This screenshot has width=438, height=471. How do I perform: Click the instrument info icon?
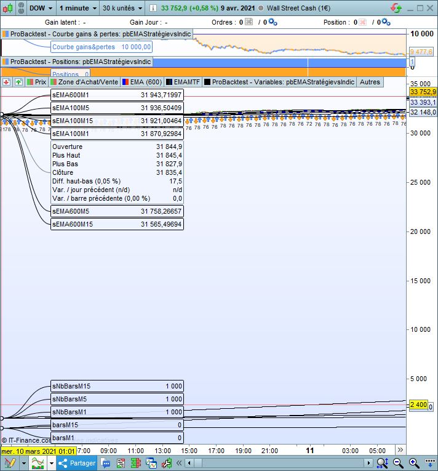click(153, 8)
